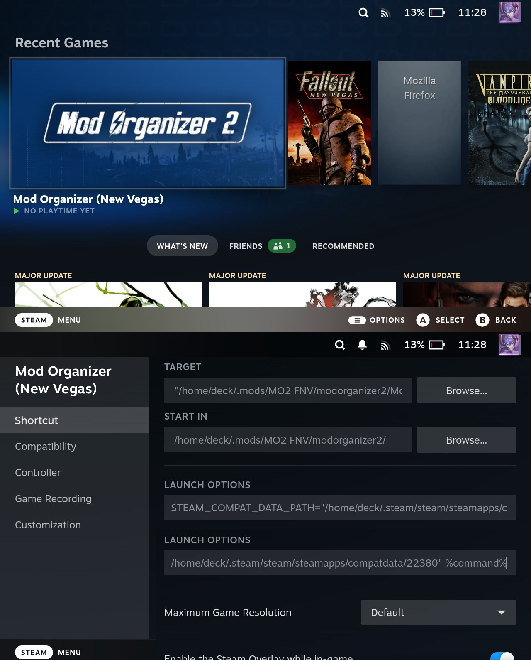Click the Start In path input field
The height and width of the screenshot is (660, 531).
(x=288, y=440)
